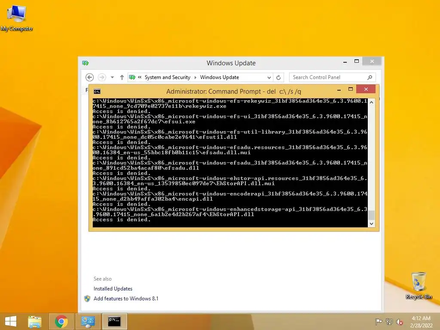This screenshot has height=330, width=440.
Task: Click the network icon in system tray
Action: [389, 321]
